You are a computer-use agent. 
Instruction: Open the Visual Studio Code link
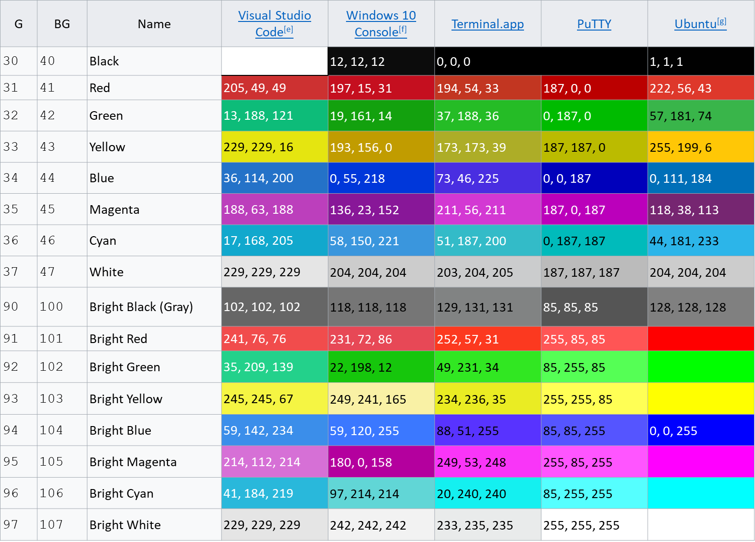click(x=274, y=23)
